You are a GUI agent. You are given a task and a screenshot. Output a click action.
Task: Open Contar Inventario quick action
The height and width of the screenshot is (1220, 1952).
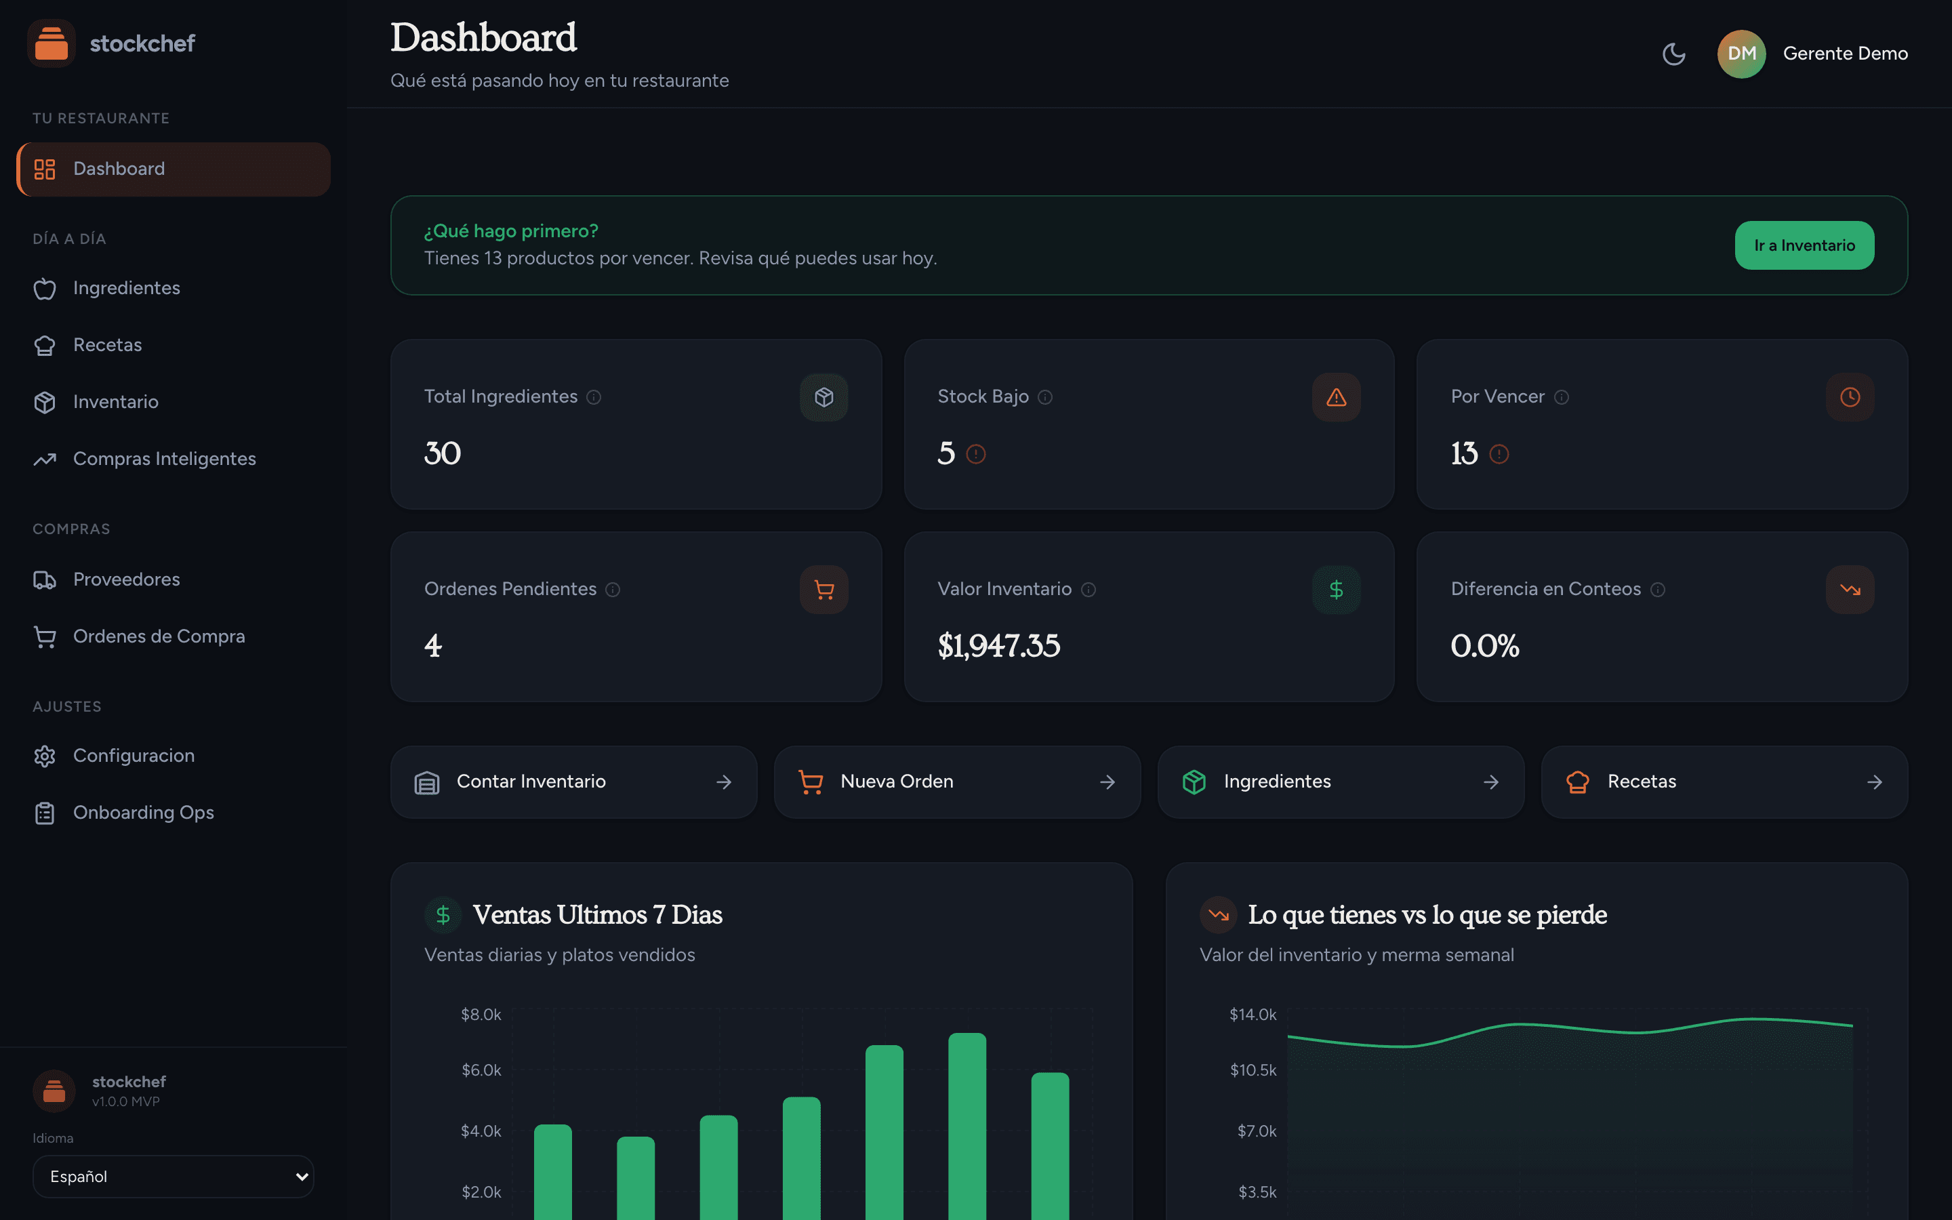coord(573,782)
